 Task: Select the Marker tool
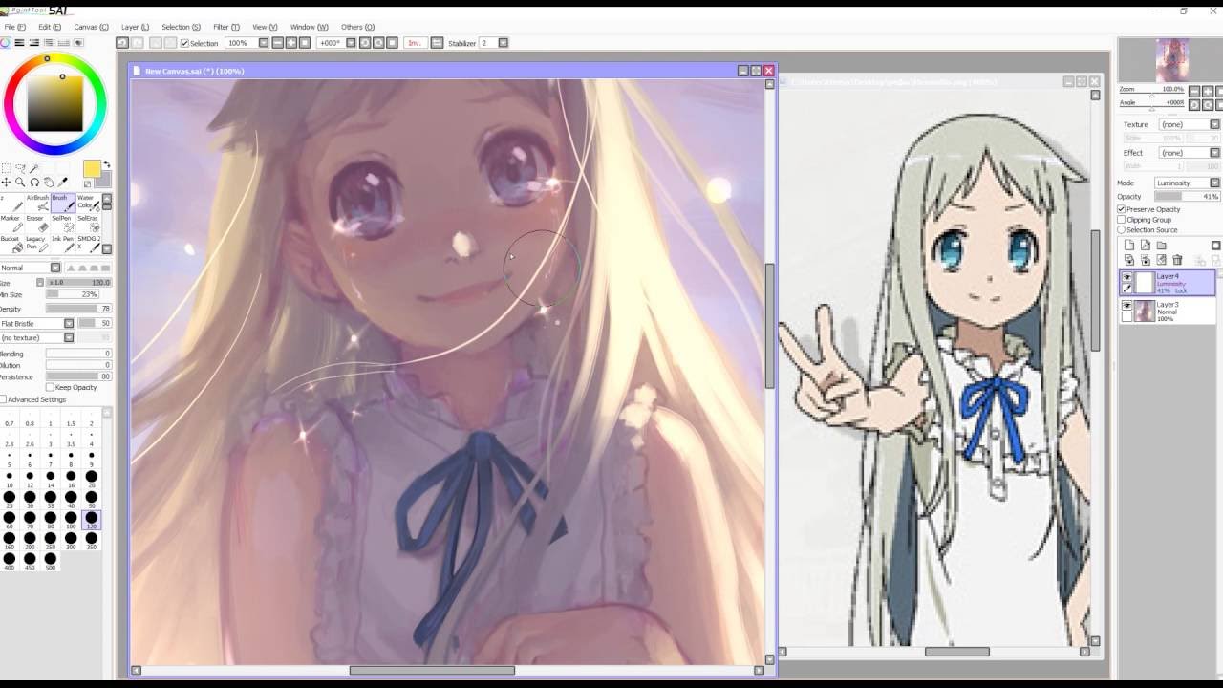point(11,224)
